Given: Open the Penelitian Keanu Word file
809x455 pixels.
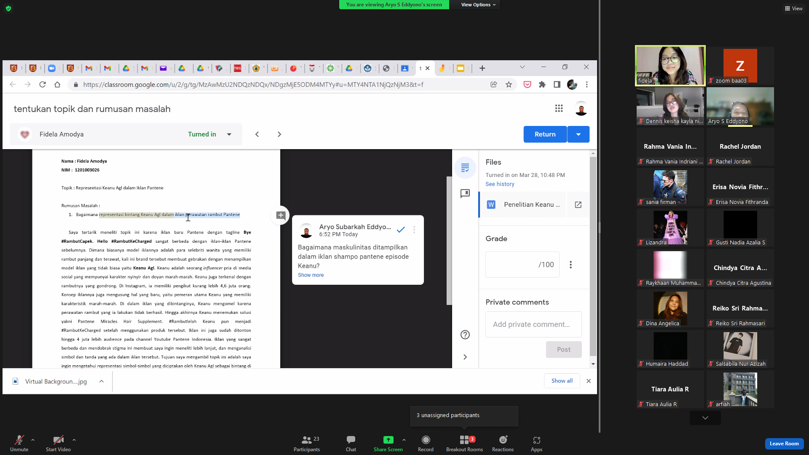Looking at the screenshot, I should [x=523, y=205].
